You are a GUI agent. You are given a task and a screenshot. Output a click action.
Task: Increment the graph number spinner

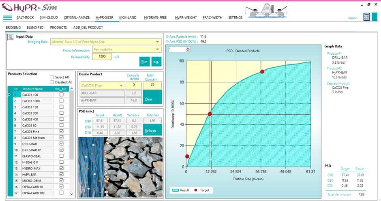click(188, 48)
